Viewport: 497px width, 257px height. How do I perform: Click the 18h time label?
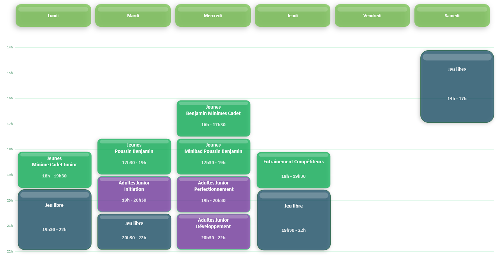(10, 149)
